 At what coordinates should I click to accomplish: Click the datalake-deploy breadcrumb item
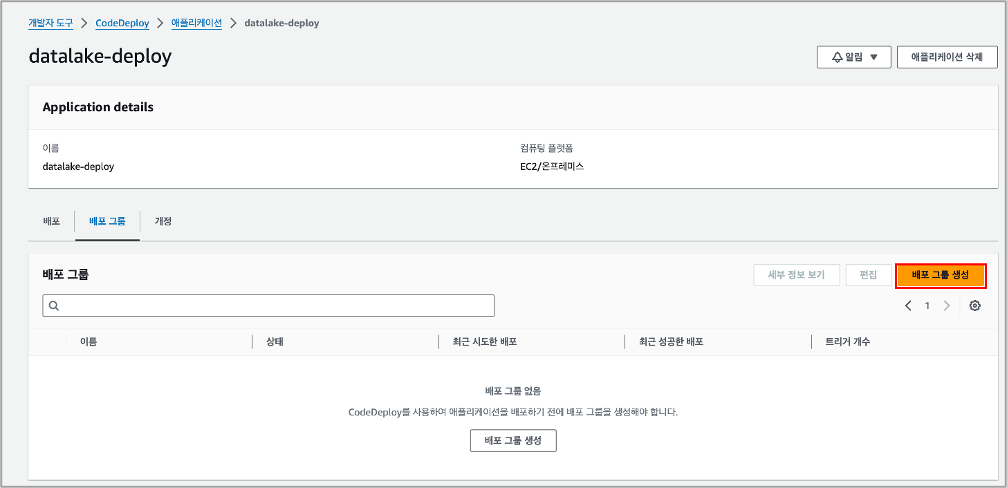[282, 23]
